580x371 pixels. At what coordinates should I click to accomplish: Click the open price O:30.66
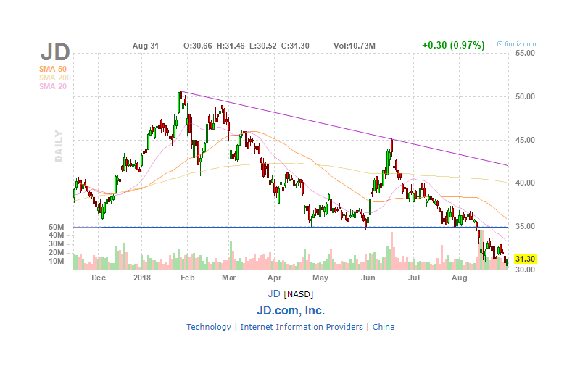(198, 46)
